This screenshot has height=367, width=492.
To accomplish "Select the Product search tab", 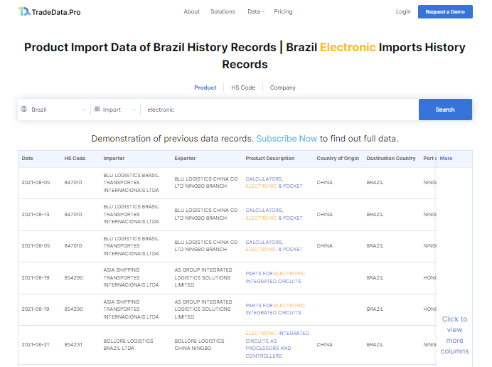I will tap(205, 87).
